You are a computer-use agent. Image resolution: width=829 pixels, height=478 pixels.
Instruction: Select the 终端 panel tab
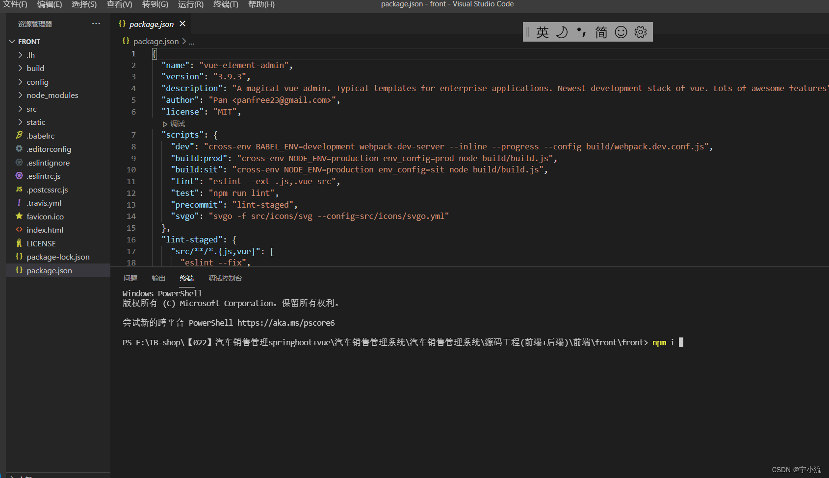187,278
